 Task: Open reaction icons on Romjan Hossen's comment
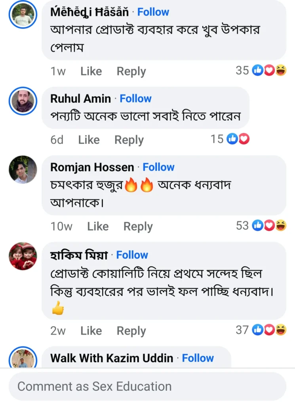pyautogui.click(x=269, y=226)
